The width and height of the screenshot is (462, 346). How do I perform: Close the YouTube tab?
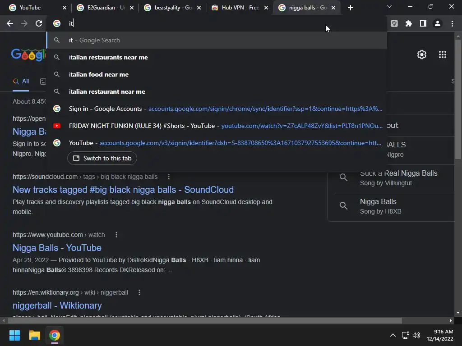click(65, 8)
